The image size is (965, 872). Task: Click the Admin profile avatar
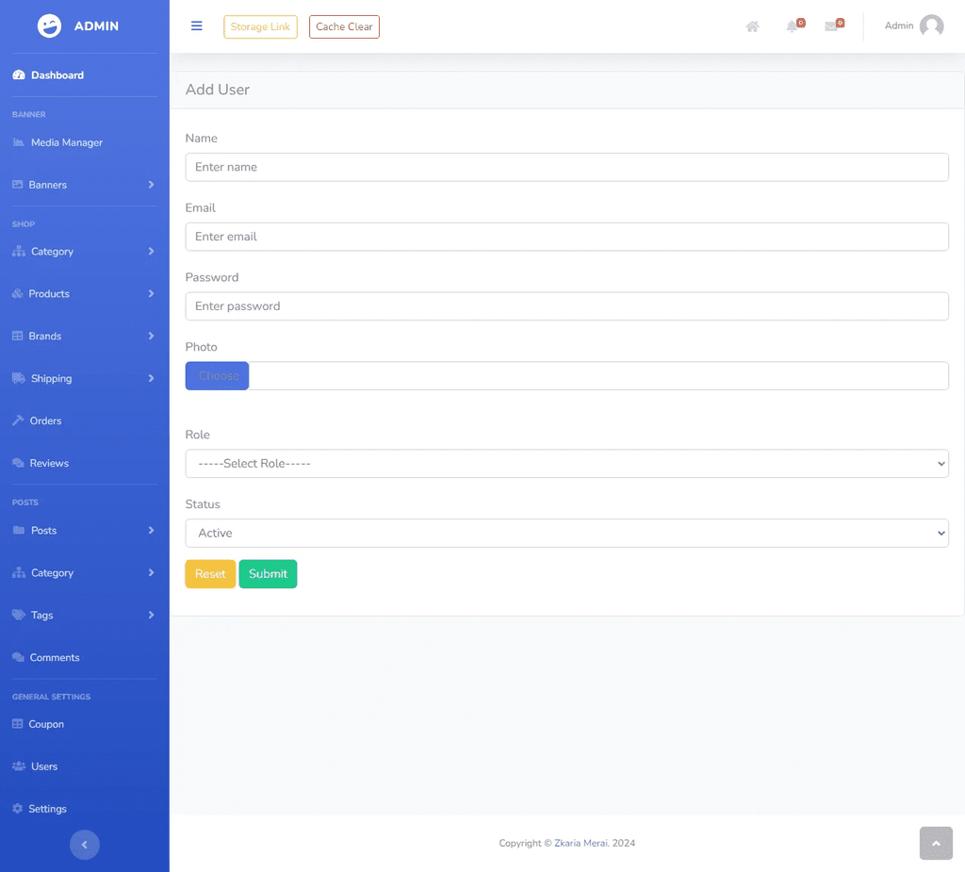click(931, 25)
